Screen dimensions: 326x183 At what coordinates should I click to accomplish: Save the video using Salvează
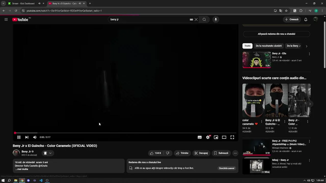[221, 153]
